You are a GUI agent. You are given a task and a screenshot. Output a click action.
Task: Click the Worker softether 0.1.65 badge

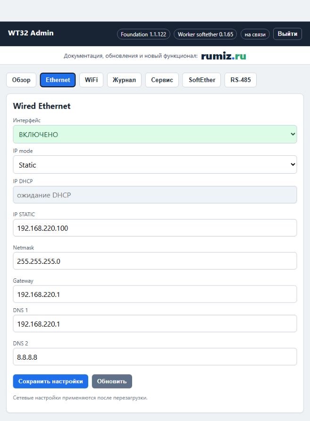205,34
